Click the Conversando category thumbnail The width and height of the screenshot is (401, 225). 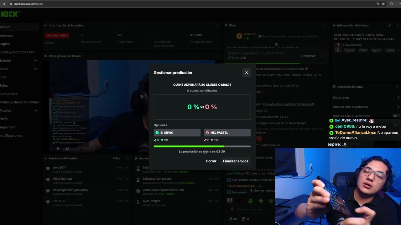(x=338, y=47)
